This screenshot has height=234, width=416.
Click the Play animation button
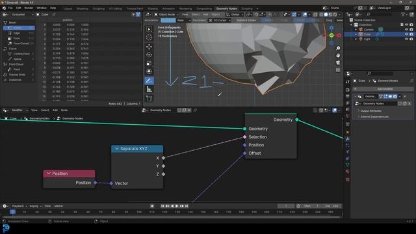click(x=177, y=206)
